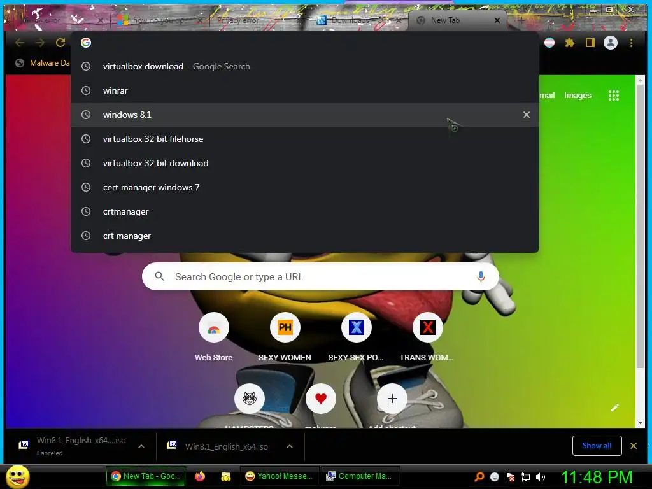
Task: Click the forward navigation arrow
Action: [x=40, y=43]
